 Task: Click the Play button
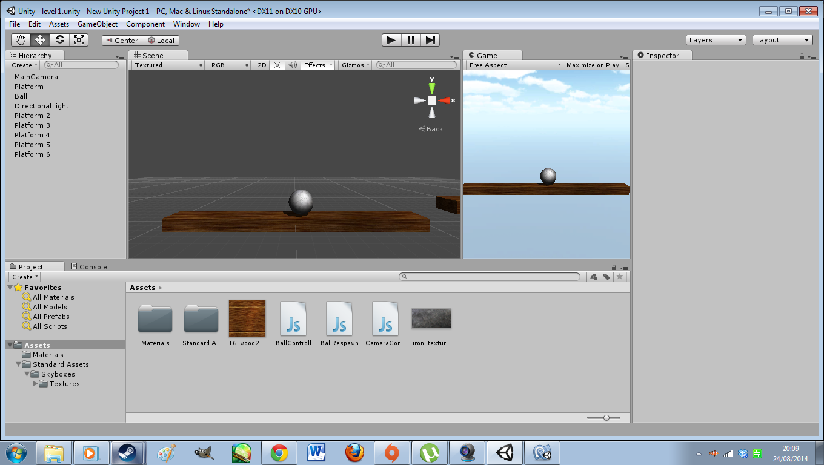click(x=391, y=40)
